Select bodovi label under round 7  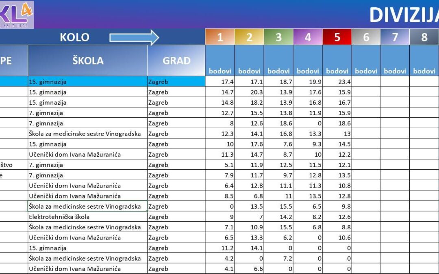point(395,71)
